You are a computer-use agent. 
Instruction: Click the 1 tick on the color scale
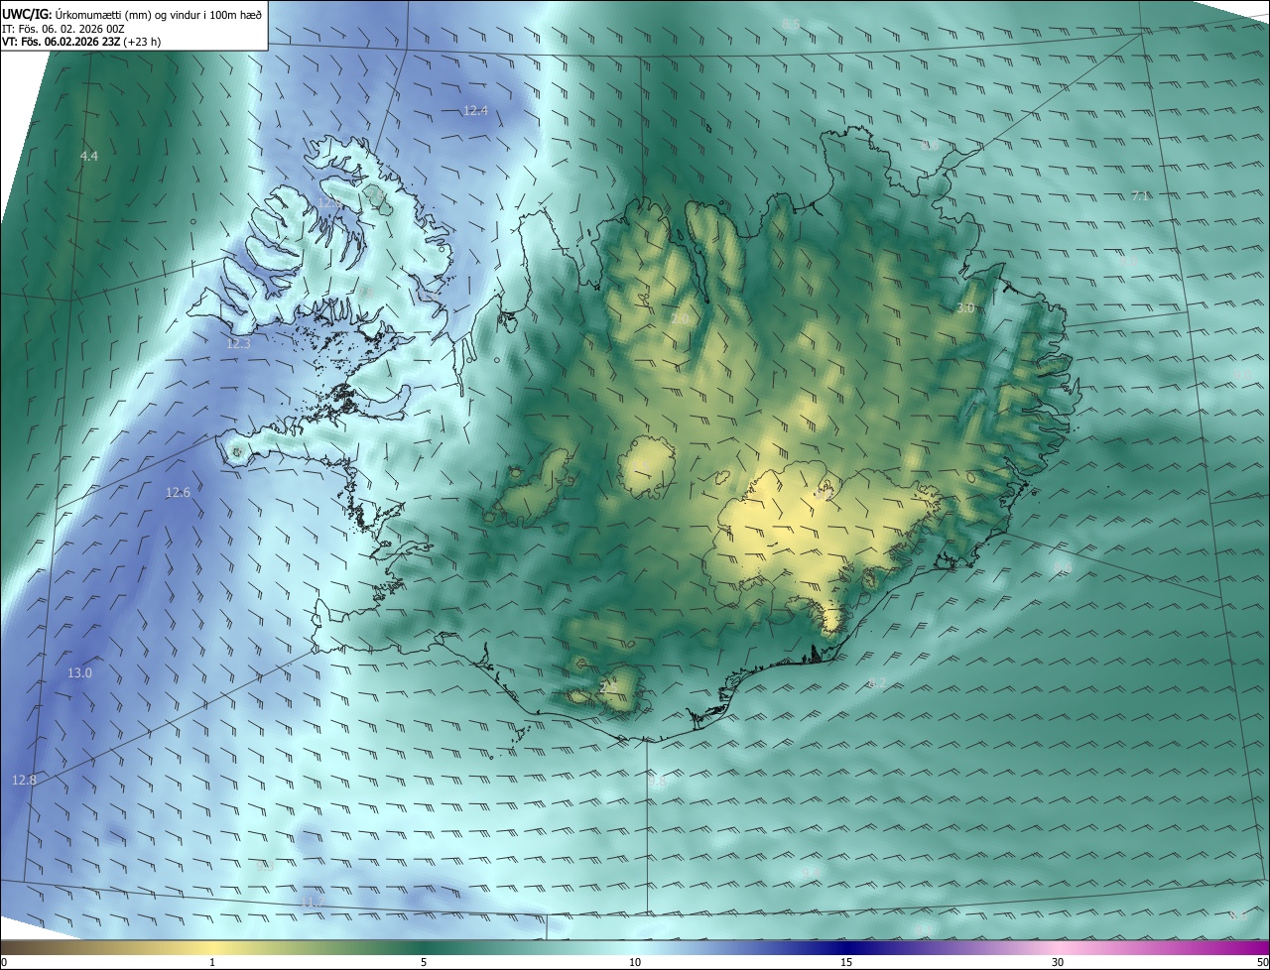click(x=212, y=962)
